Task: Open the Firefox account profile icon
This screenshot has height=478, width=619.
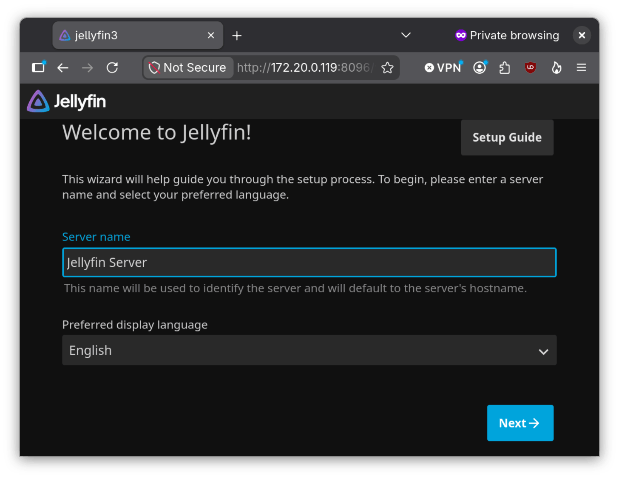Action: (480, 68)
